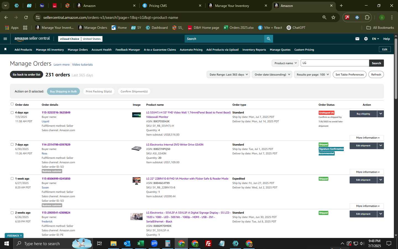Select order 113-8506999-0245850 checkbox
Image resolution: width=398 pixels, height=249 pixels.
coord(12,178)
